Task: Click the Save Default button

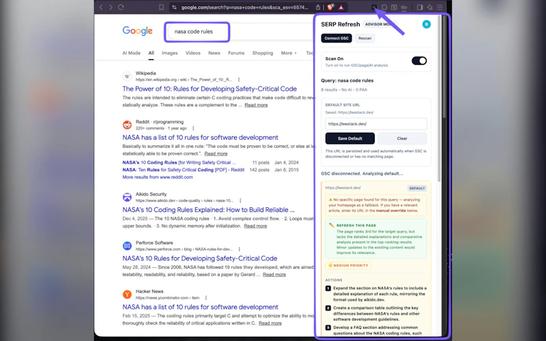Action: (x=350, y=138)
